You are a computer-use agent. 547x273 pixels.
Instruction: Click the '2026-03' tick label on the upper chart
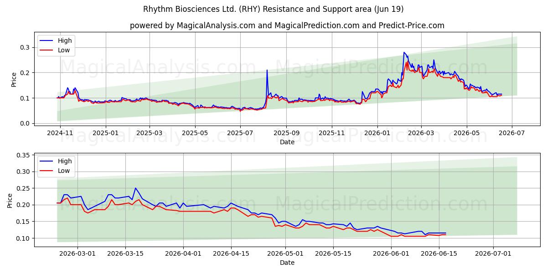[x=421, y=133]
